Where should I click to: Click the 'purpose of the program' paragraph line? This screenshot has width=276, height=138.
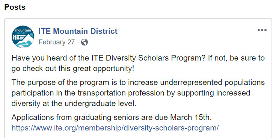(138, 83)
